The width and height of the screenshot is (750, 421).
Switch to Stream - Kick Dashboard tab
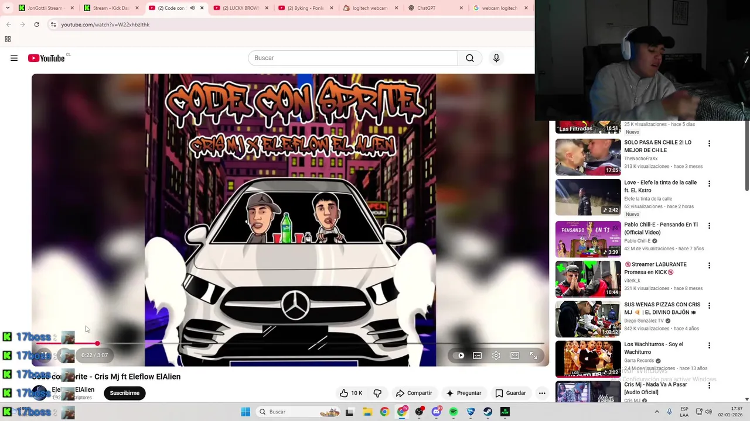point(110,8)
